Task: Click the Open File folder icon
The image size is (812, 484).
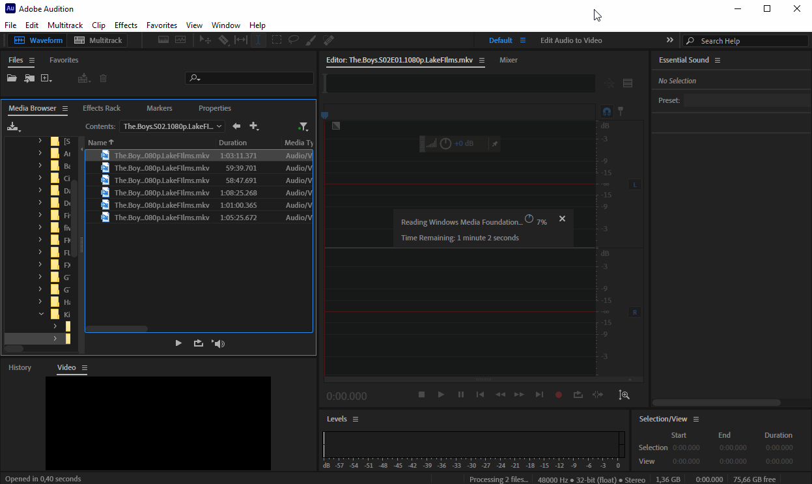Action: pos(12,78)
